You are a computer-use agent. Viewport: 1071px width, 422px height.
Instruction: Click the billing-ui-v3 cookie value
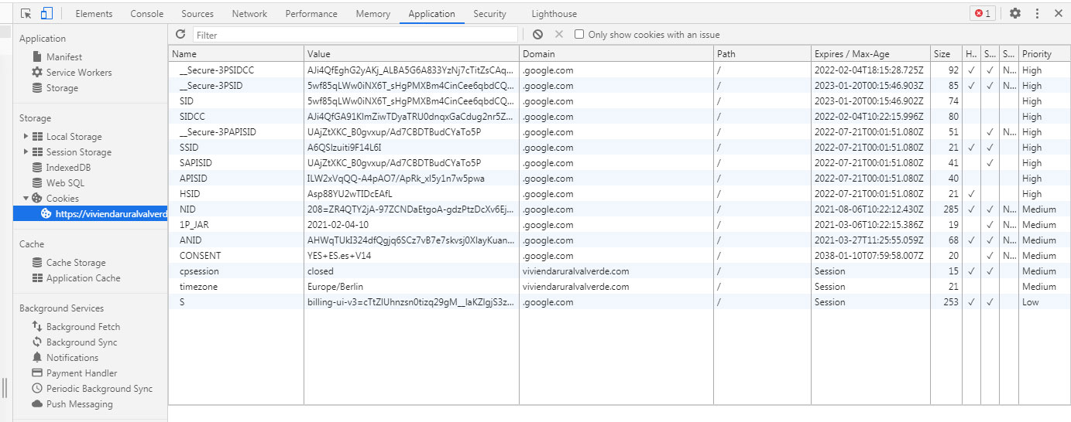click(x=410, y=301)
